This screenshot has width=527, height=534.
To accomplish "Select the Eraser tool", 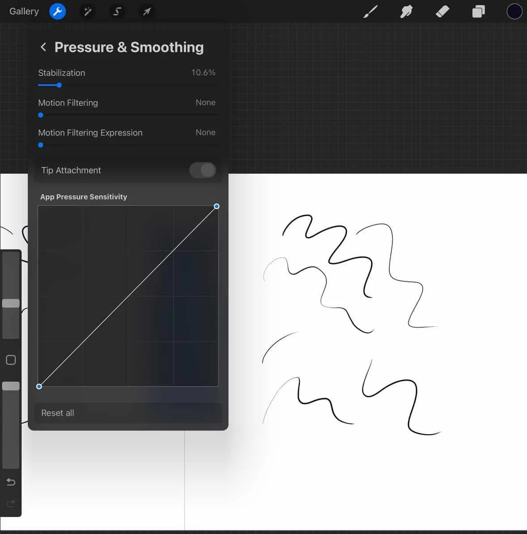I will pos(442,11).
